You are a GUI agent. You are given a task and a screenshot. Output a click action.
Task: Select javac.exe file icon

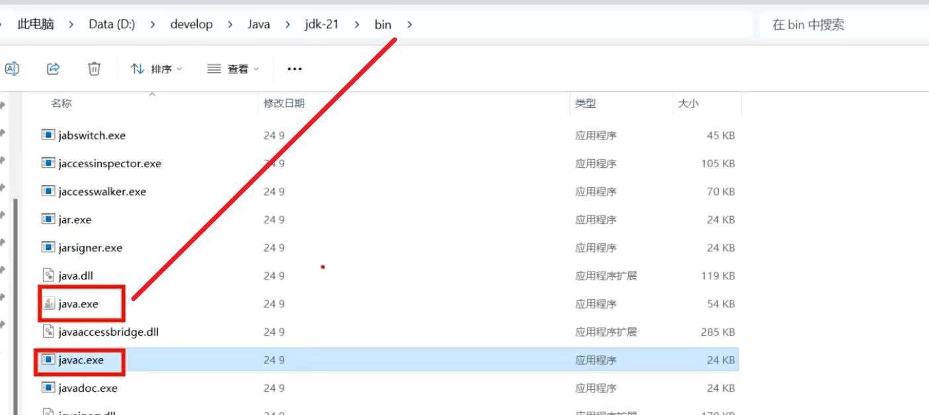tap(48, 359)
